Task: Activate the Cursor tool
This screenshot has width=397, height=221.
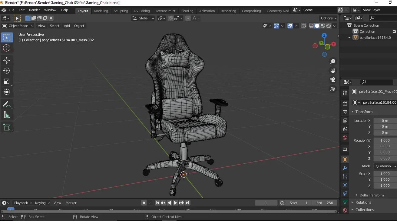Action: [x=7, y=48]
